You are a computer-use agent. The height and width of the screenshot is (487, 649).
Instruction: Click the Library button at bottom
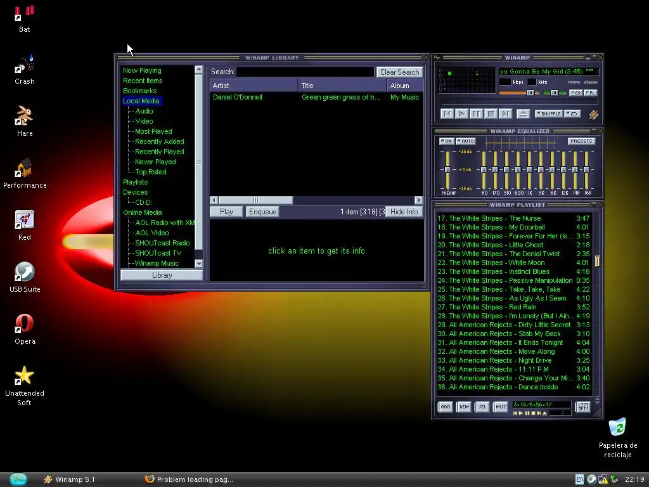(x=162, y=275)
